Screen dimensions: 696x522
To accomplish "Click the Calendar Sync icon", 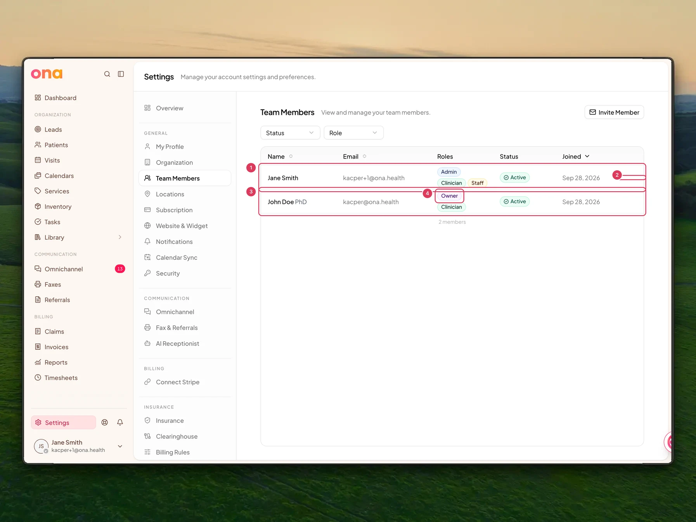I will (147, 257).
